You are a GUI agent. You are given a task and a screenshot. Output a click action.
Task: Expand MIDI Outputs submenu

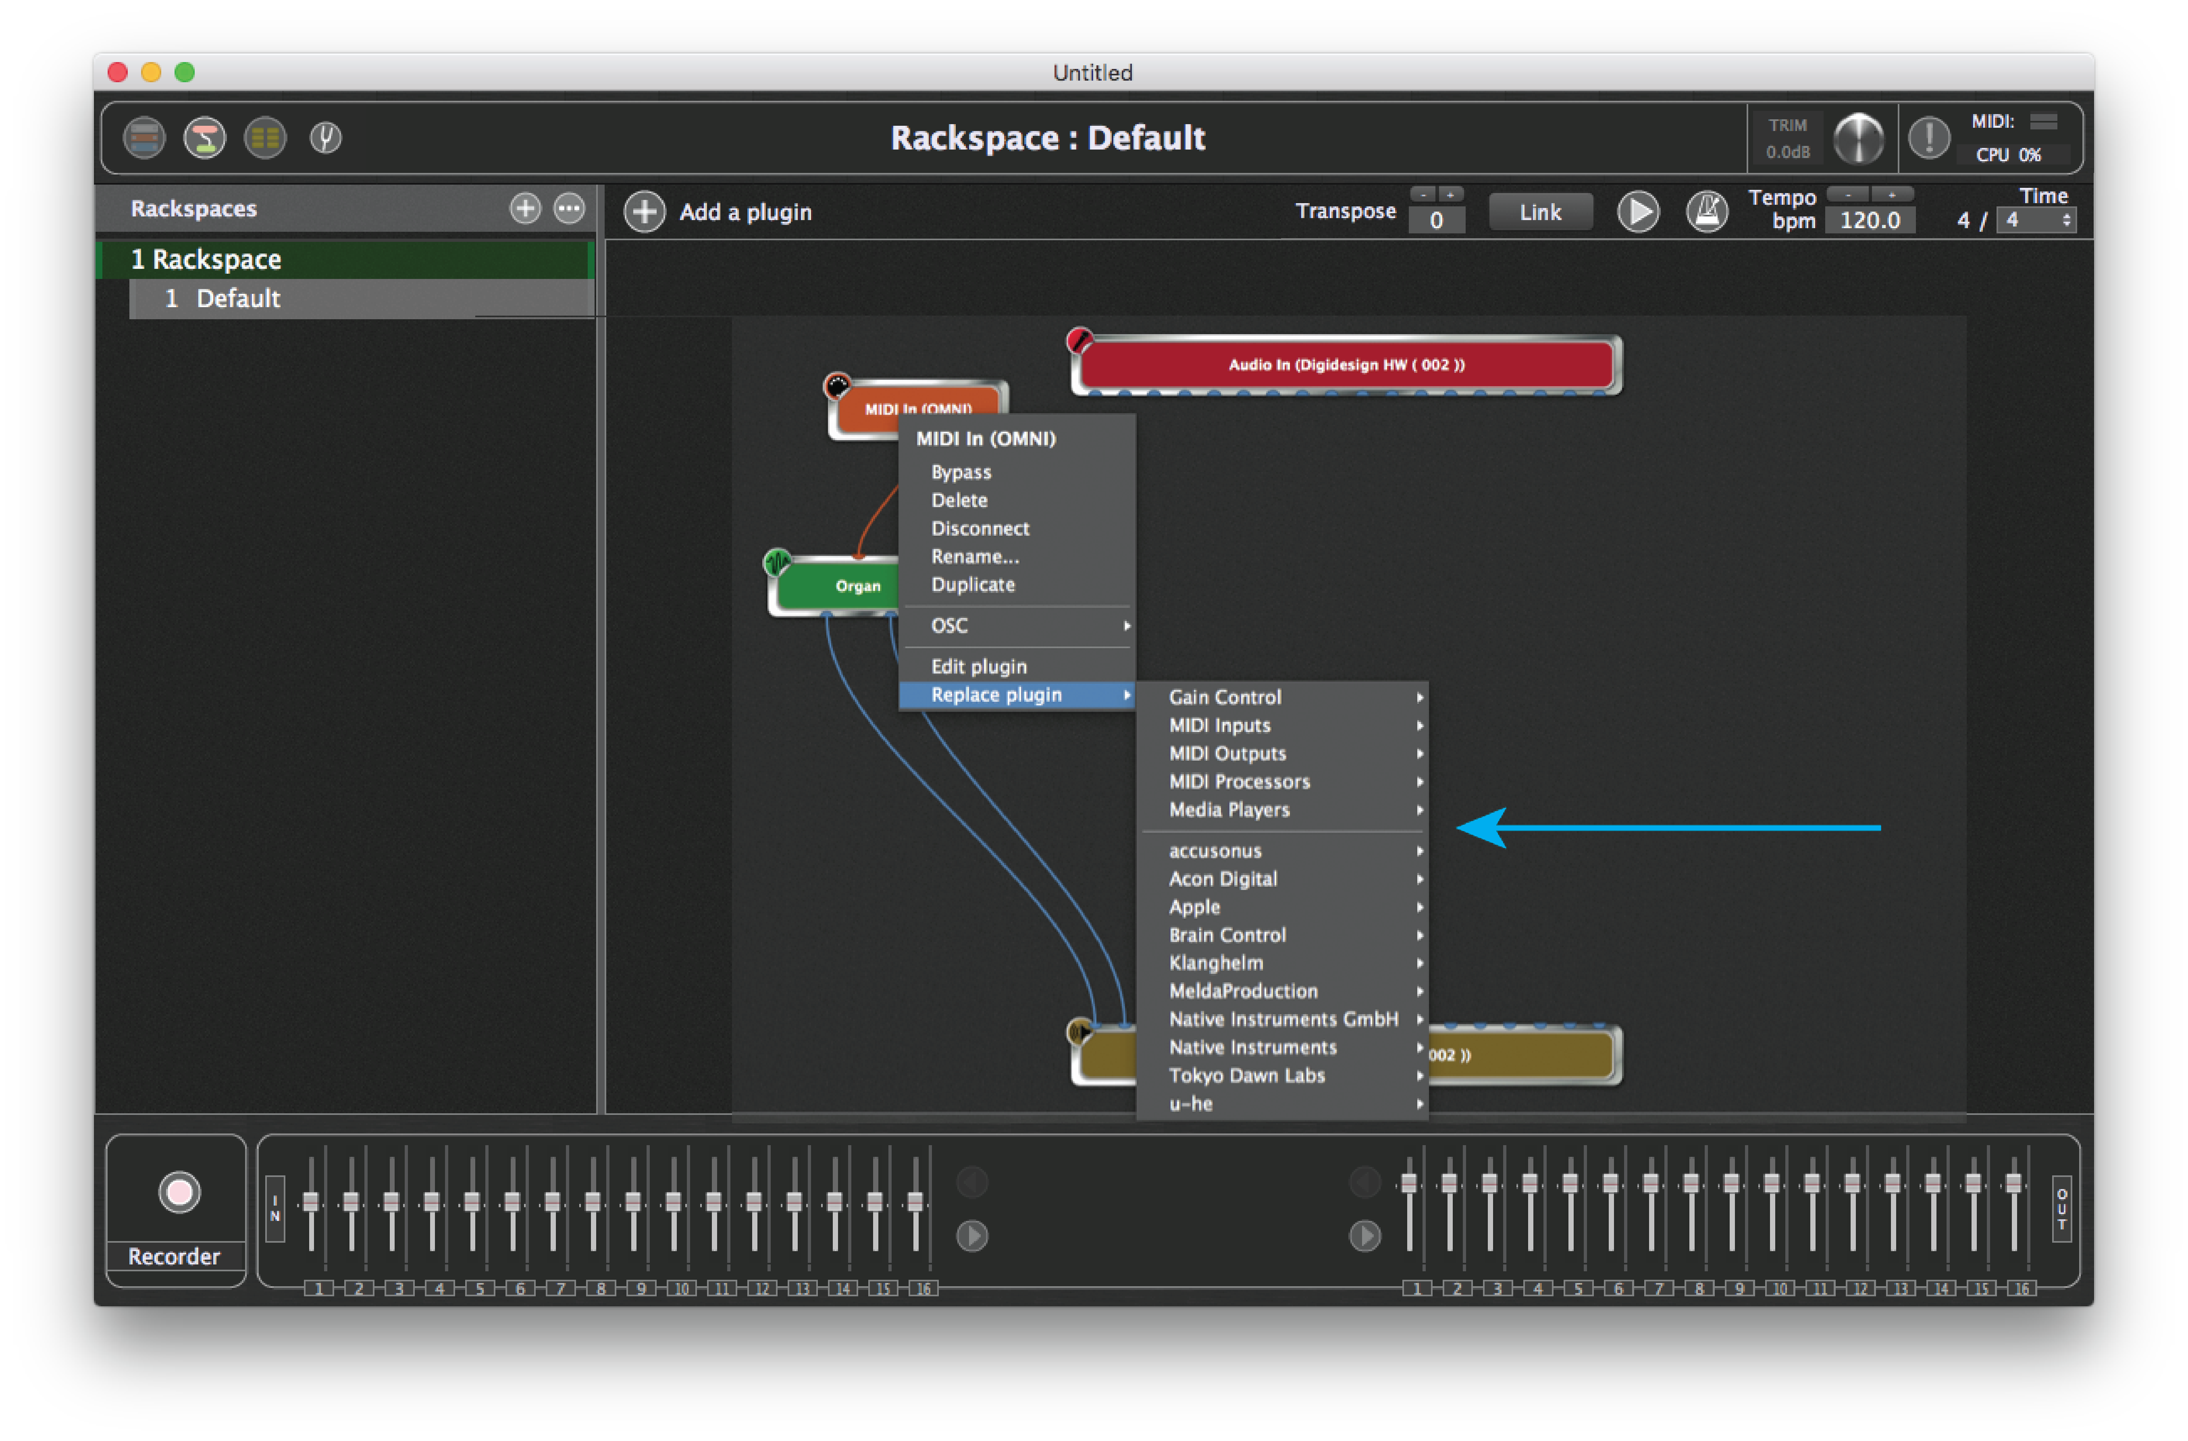tap(1283, 754)
